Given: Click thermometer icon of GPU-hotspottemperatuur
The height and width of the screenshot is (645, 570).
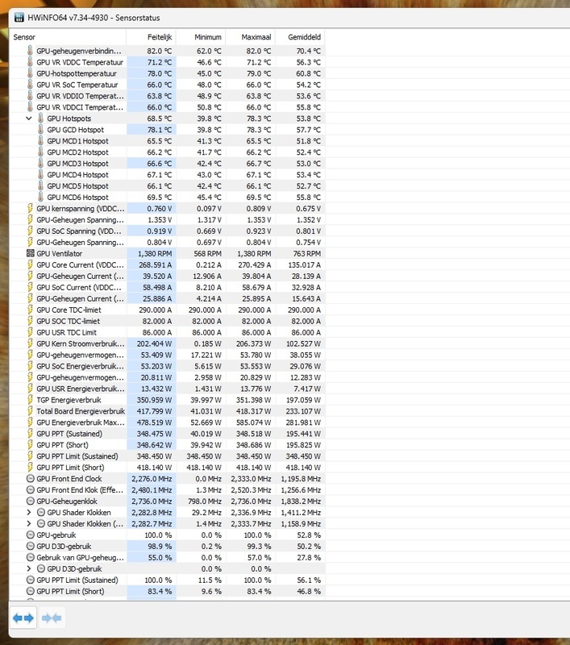Looking at the screenshot, I should 30,73.
